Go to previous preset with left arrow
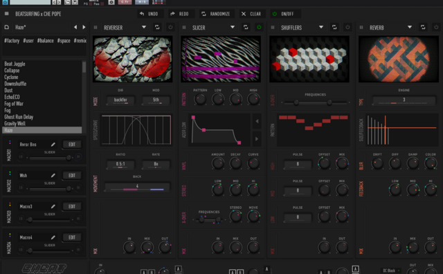This screenshot has height=274, width=443. coord(75,27)
